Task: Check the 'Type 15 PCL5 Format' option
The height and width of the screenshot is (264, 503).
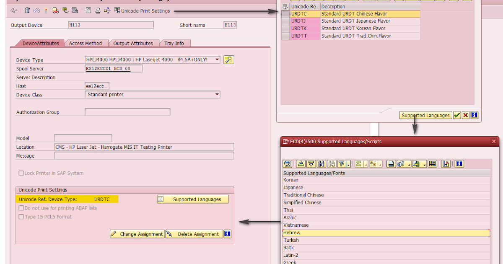Action: [x=21, y=217]
